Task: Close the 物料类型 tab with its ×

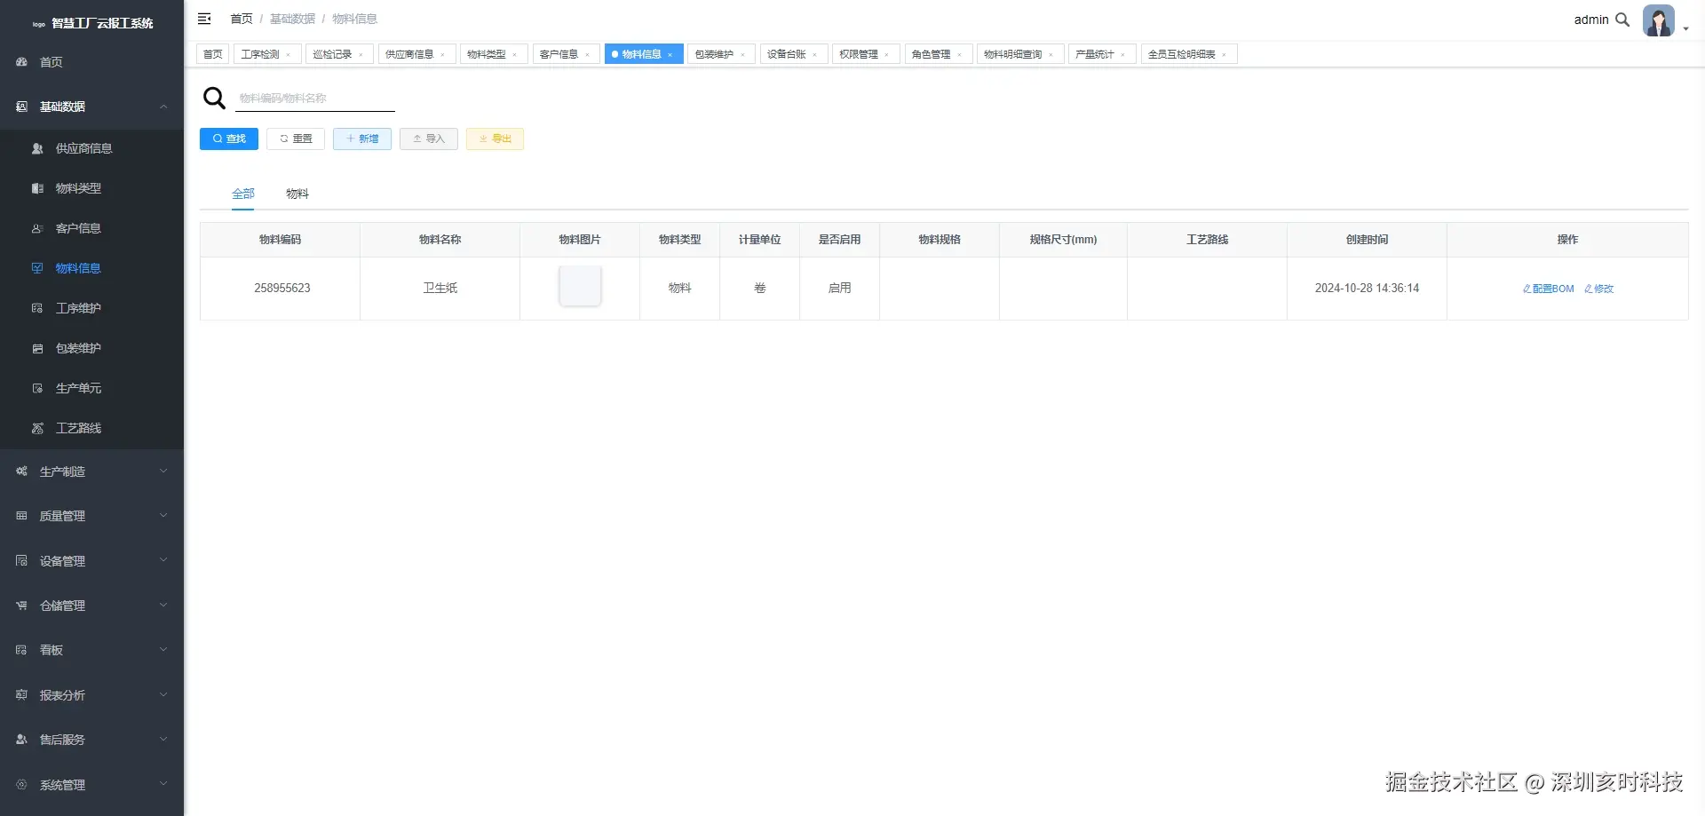Action: click(514, 55)
